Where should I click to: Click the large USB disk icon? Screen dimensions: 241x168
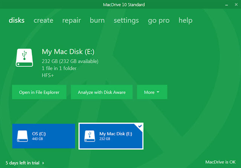[24, 58]
